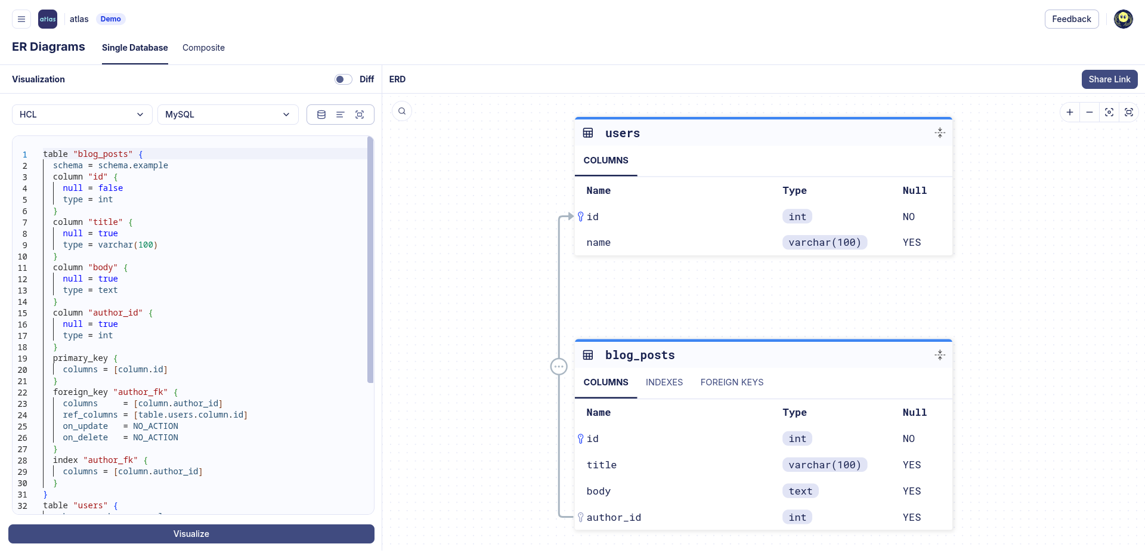Open the INDEXES tab in blog_posts

click(x=664, y=382)
